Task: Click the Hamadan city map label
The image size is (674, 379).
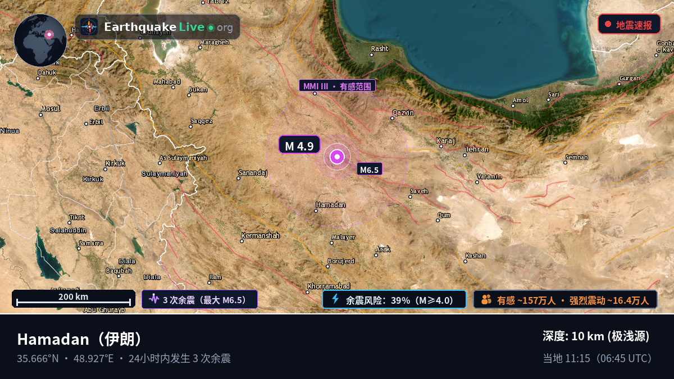Action: click(x=331, y=204)
